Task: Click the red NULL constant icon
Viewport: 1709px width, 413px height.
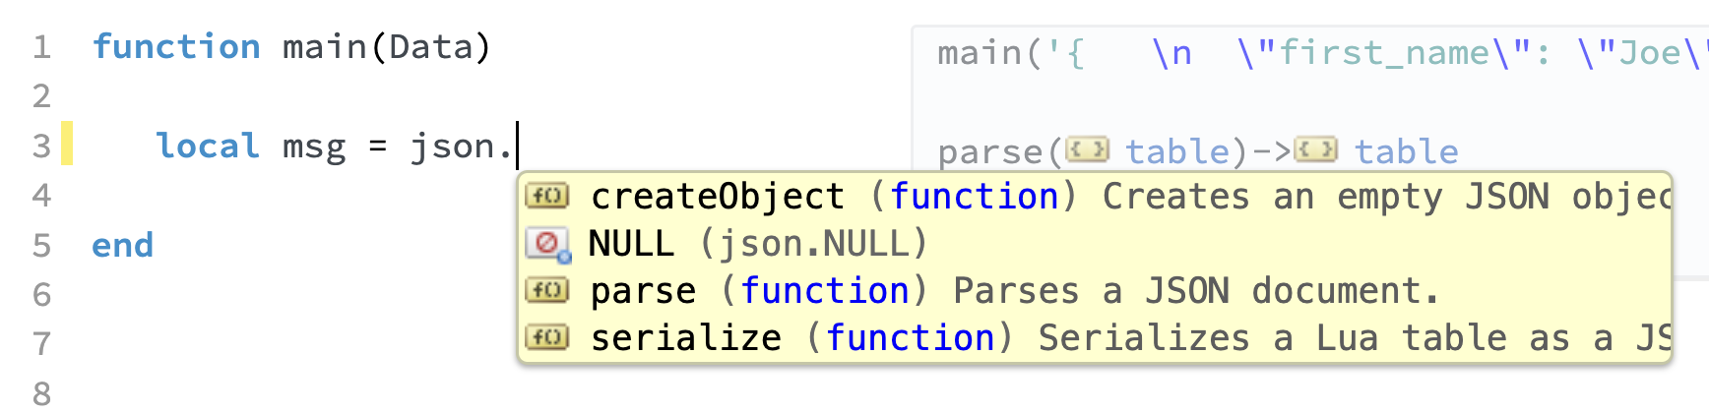Action: [x=547, y=244]
